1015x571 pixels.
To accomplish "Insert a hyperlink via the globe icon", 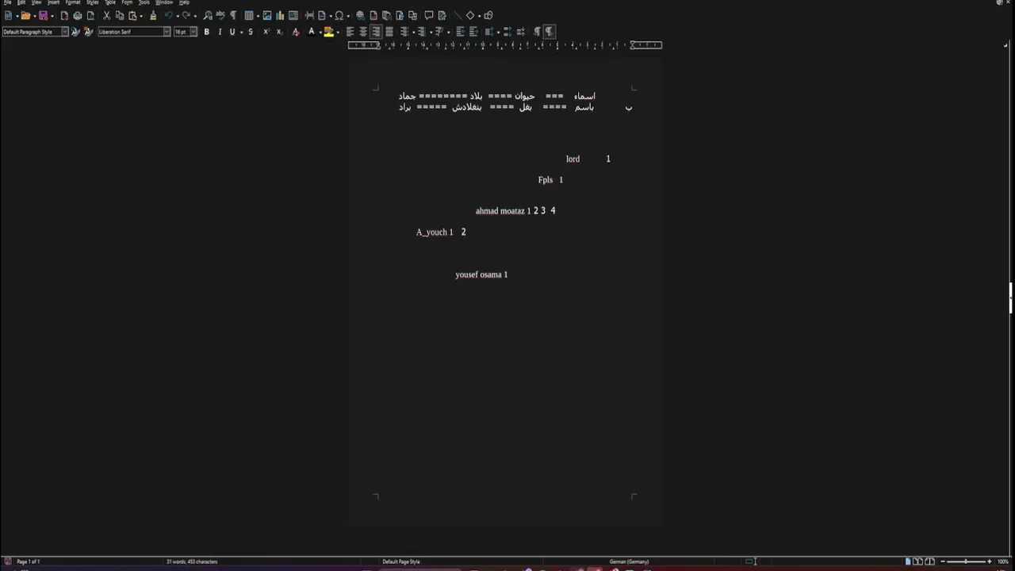I will 360,16.
